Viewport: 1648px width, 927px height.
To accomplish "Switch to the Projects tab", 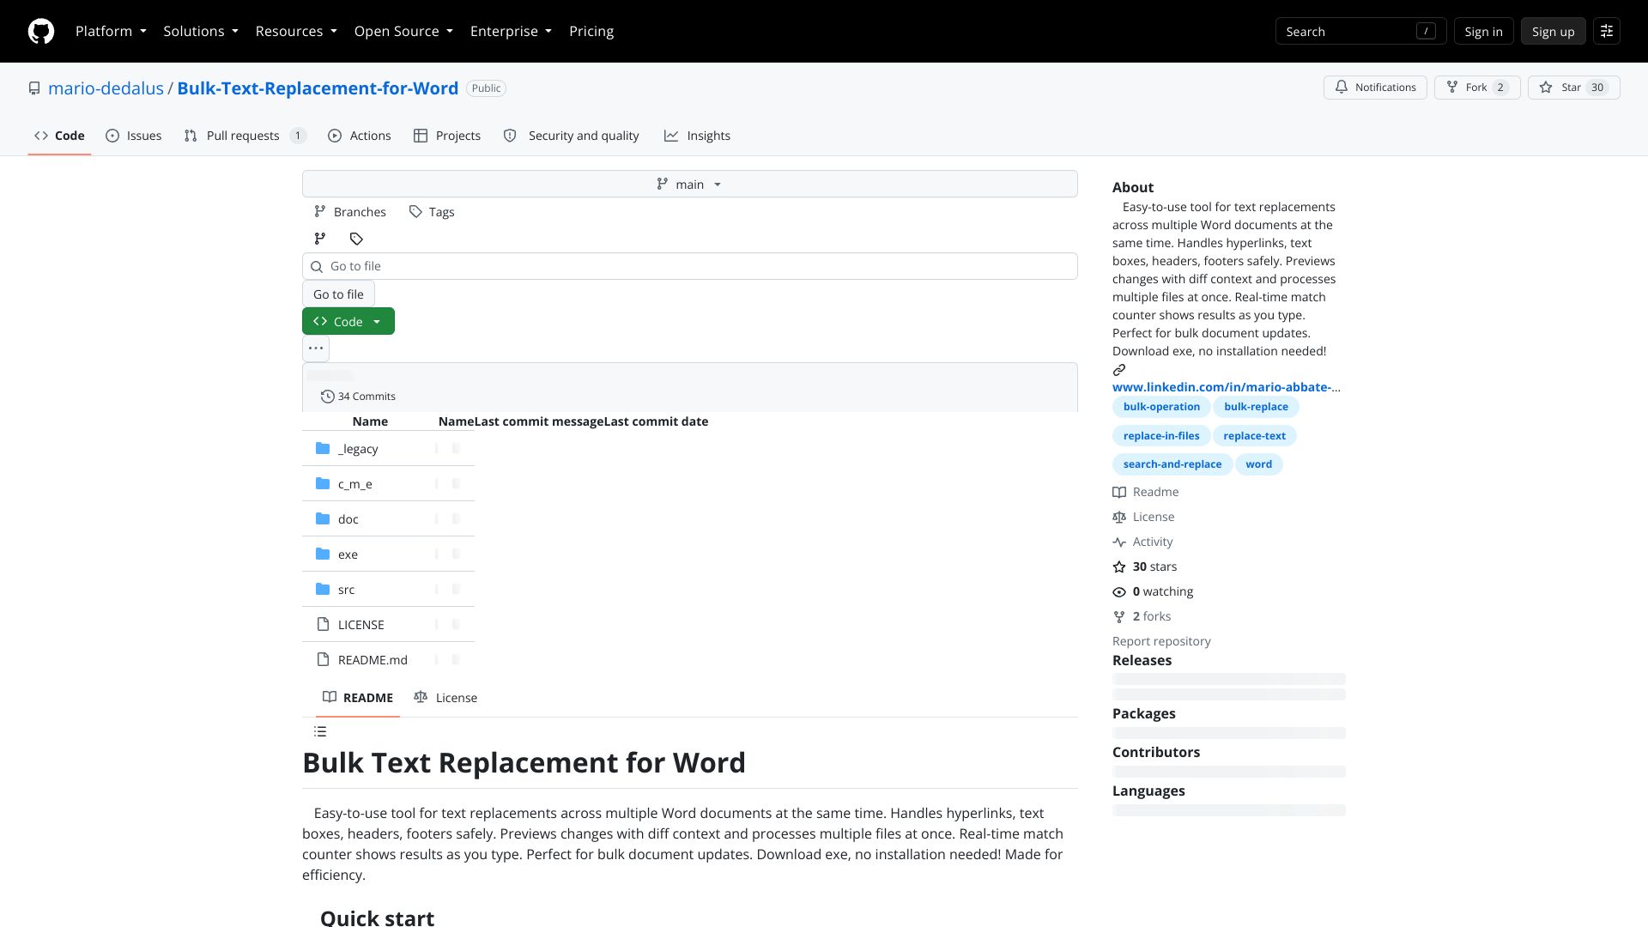I will pyautogui.click(x=447, y=136).
